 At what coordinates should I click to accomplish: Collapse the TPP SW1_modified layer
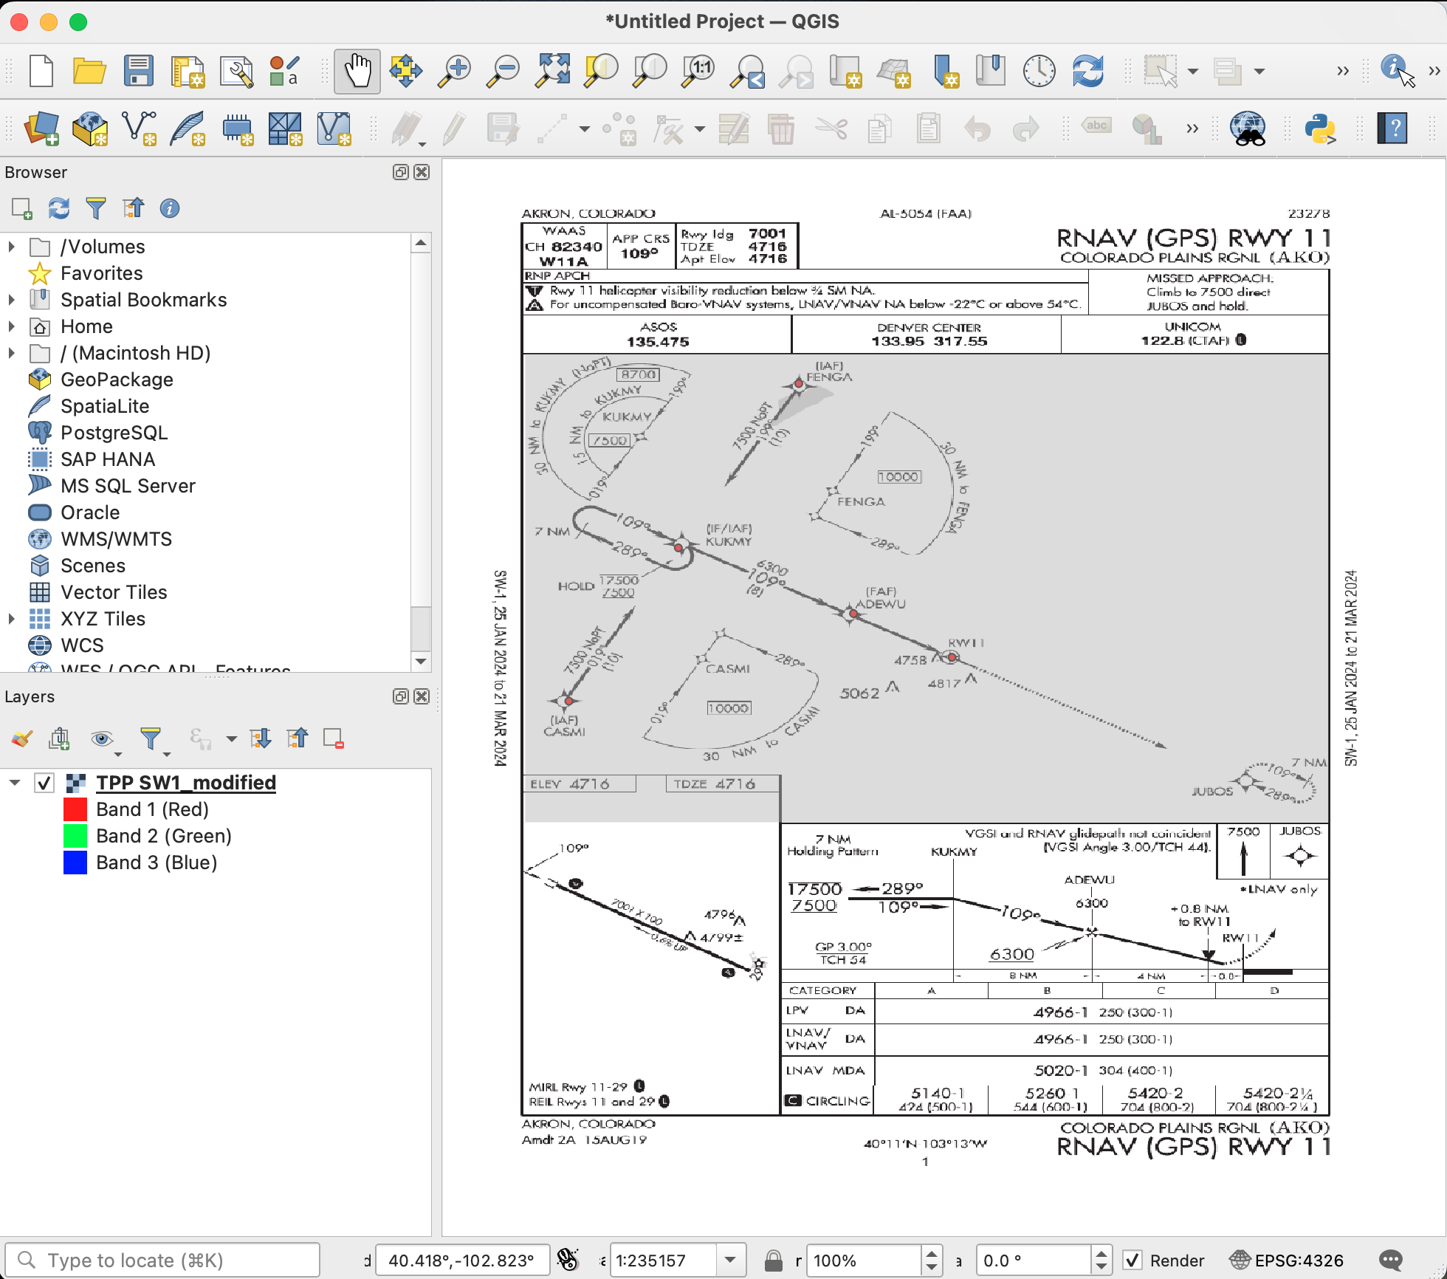coord(15,783)
